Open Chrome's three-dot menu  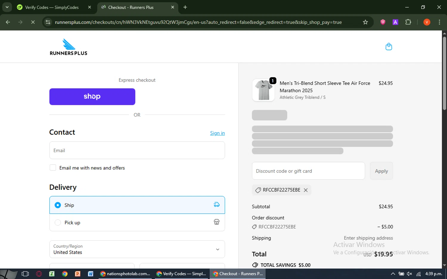click(439, 22)
